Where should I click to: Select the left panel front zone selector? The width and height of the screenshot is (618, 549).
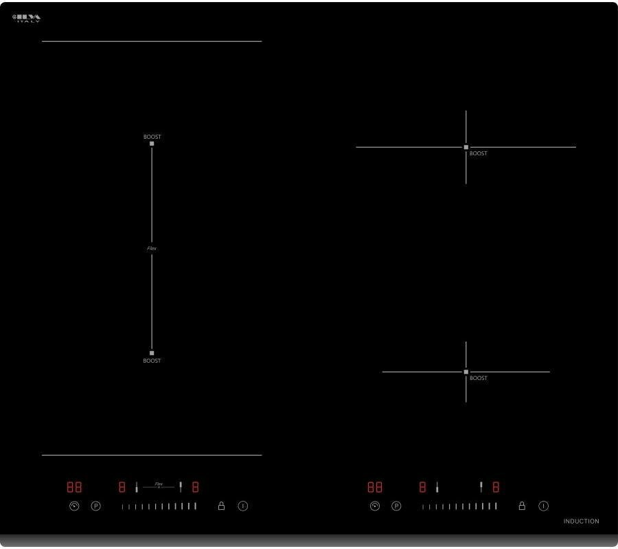point(137,487)
